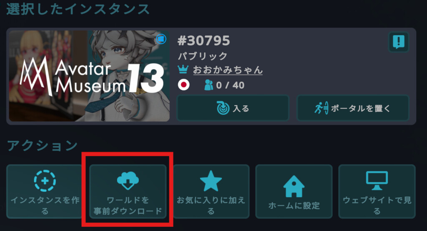Image resolution: width=427 pixels, height=231 pixels.
Task: Join the instance with 入る button
Action: 233,108
